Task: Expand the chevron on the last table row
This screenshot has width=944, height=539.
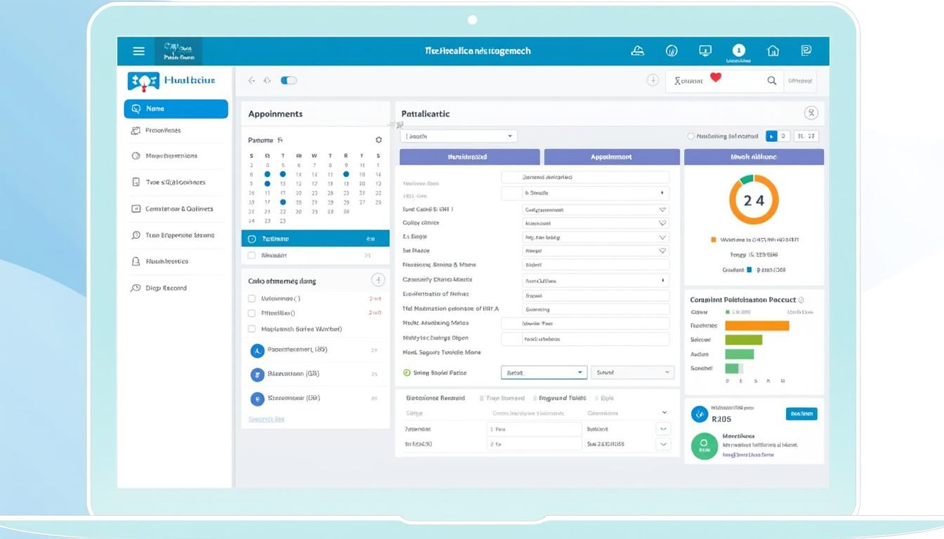Action: pos(662,444)
